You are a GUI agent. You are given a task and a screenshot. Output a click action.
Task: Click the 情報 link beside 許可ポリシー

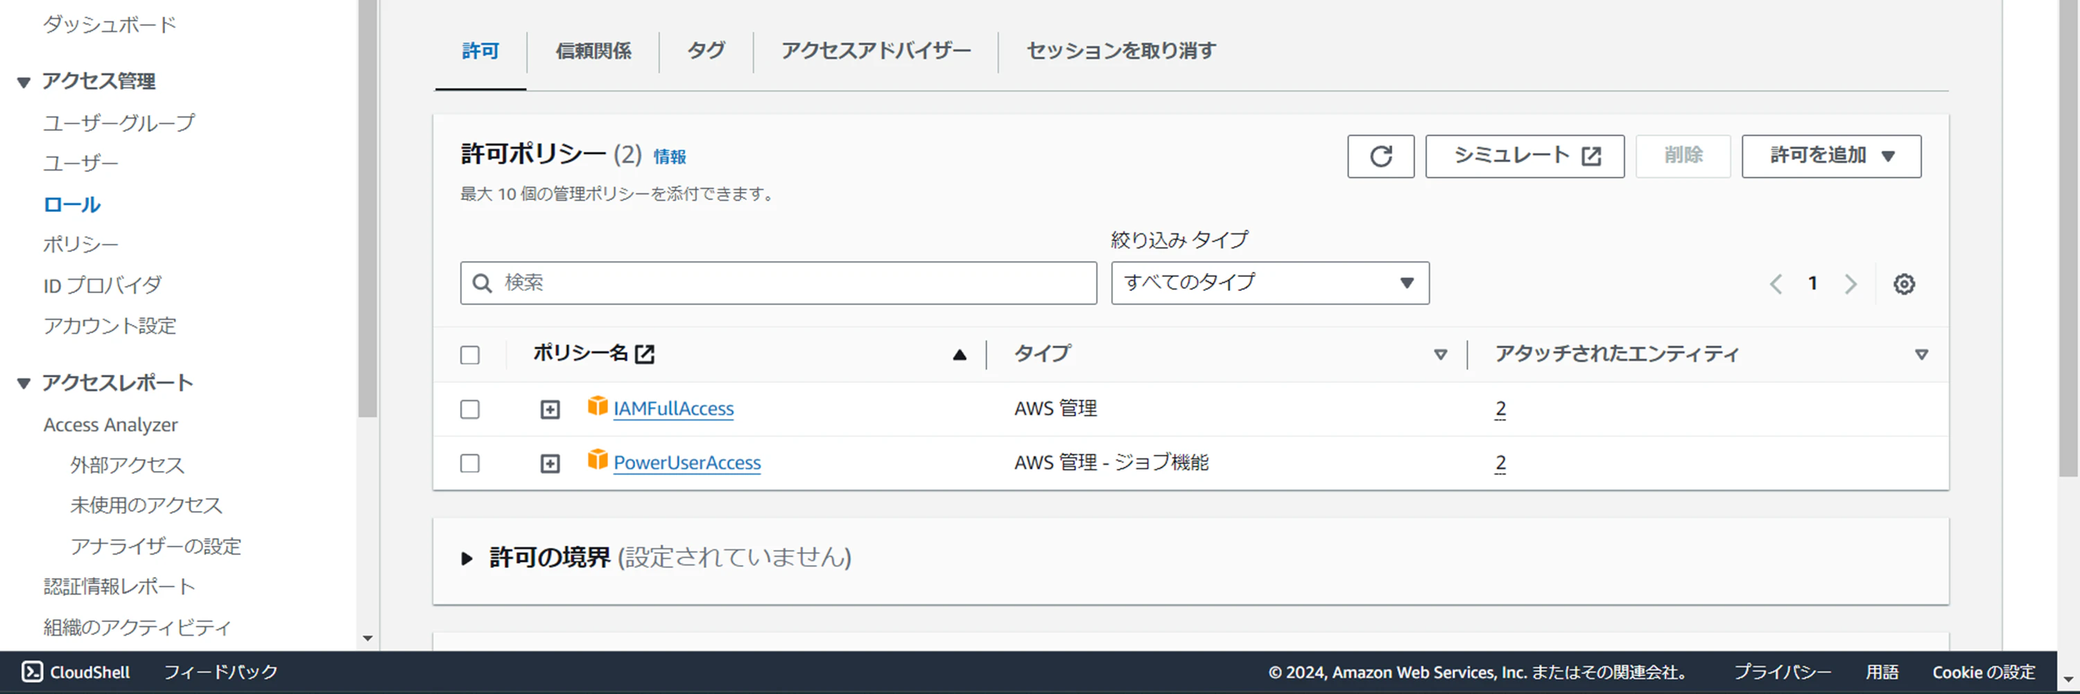(x=669, y=157)
